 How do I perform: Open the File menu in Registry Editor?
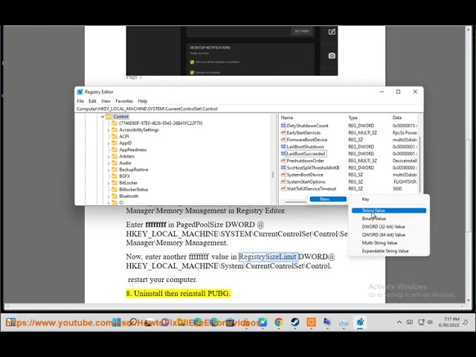coord(80,101)
